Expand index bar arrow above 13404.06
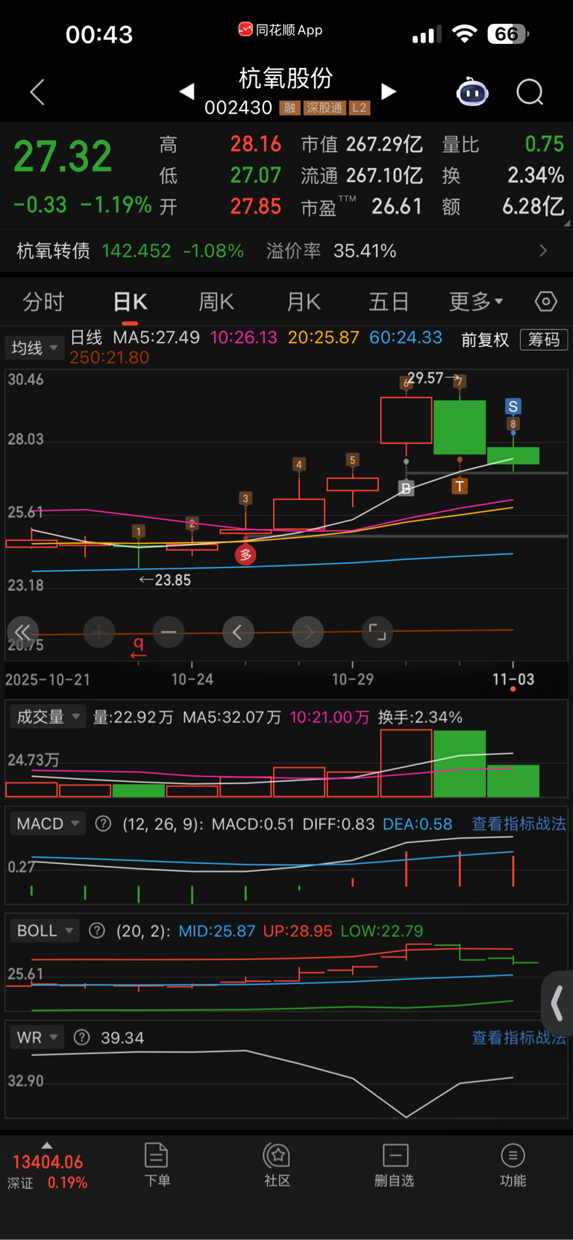Screen dimensions: 573x1240 click(47, 1145)
